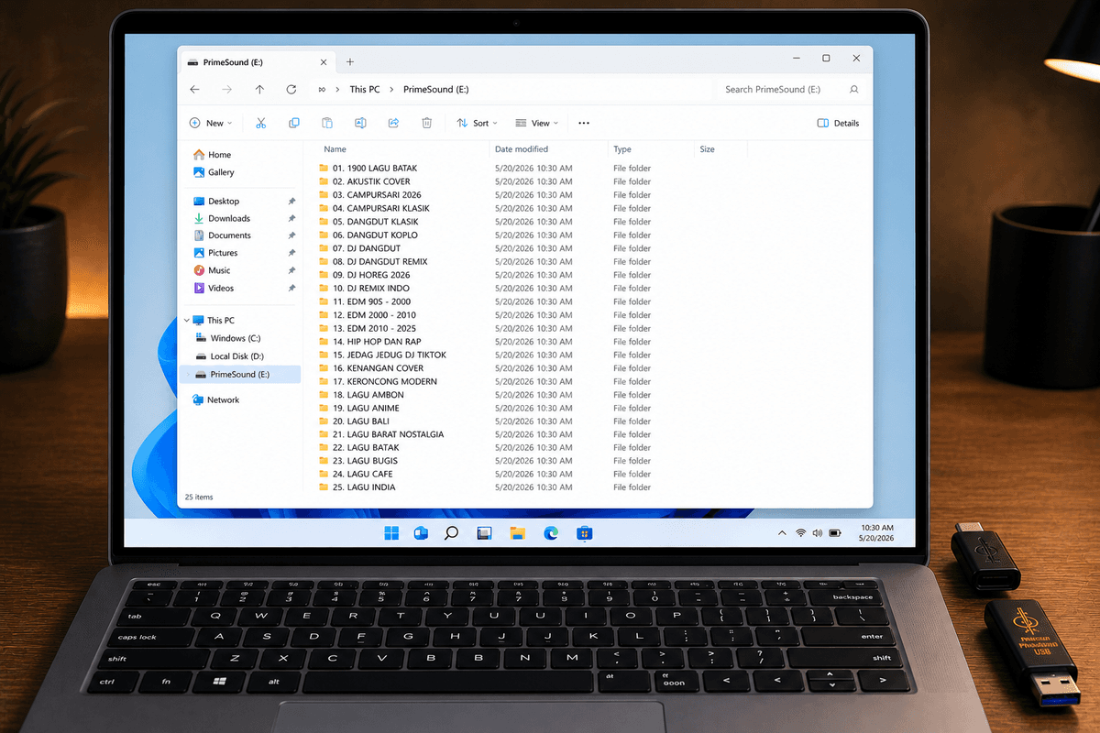Click the Share icon in toolbar
The height and width of the screenshot is (733, 1100).
tap(393, 123)
